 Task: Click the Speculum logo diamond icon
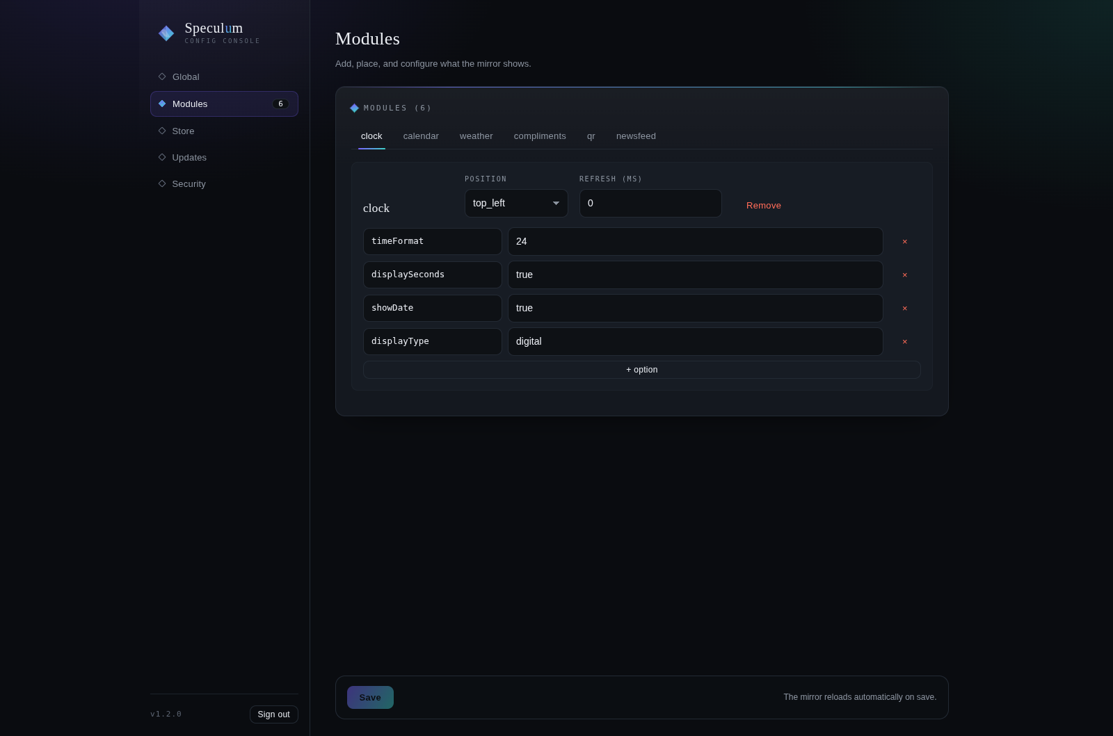(166, 33)
